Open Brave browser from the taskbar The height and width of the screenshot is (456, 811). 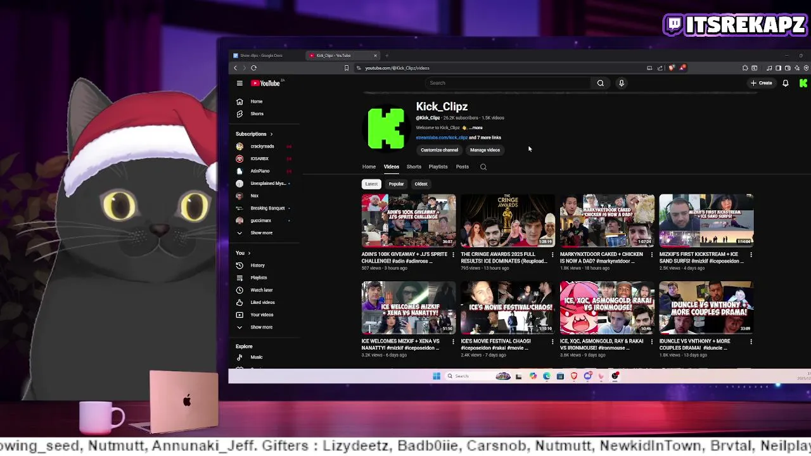pyautogui.click(x=574, y=376)
